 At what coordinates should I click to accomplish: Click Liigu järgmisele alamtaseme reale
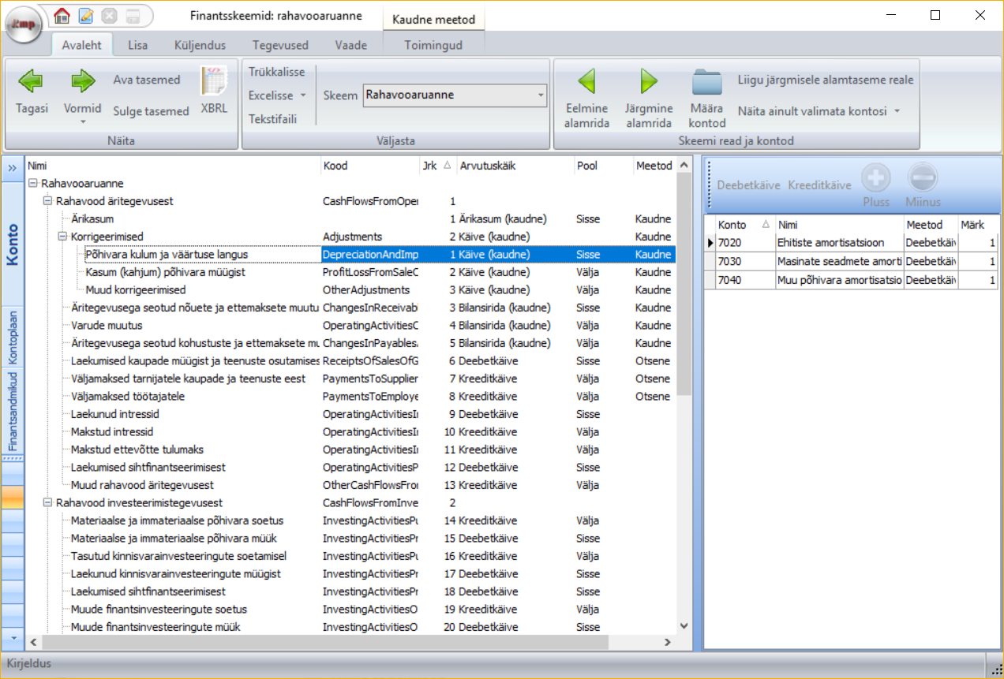point(825,80)
